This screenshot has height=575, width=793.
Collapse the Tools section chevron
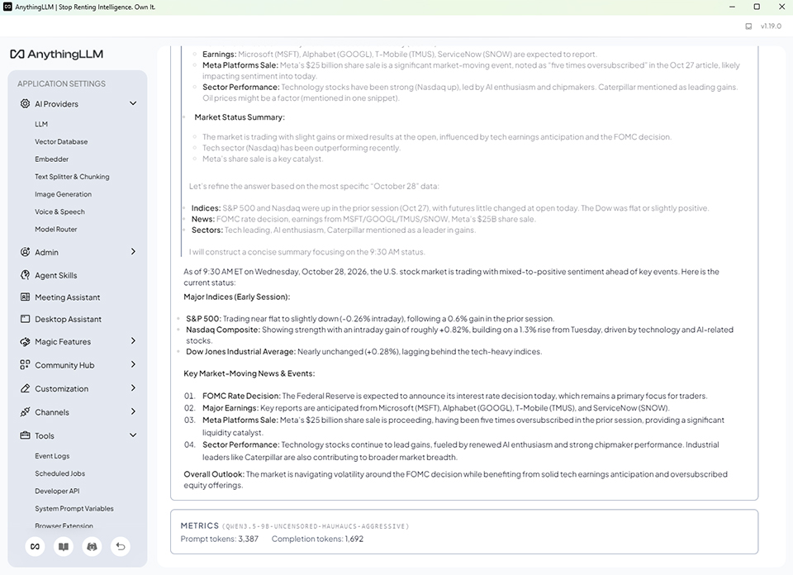(133, 435)
